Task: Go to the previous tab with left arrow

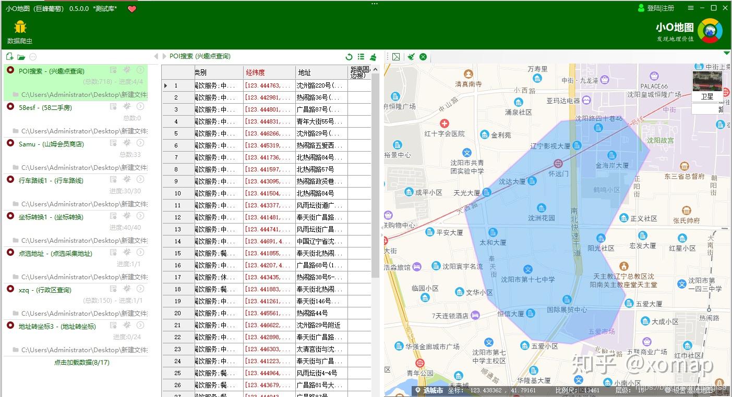Action: [156, 56]
